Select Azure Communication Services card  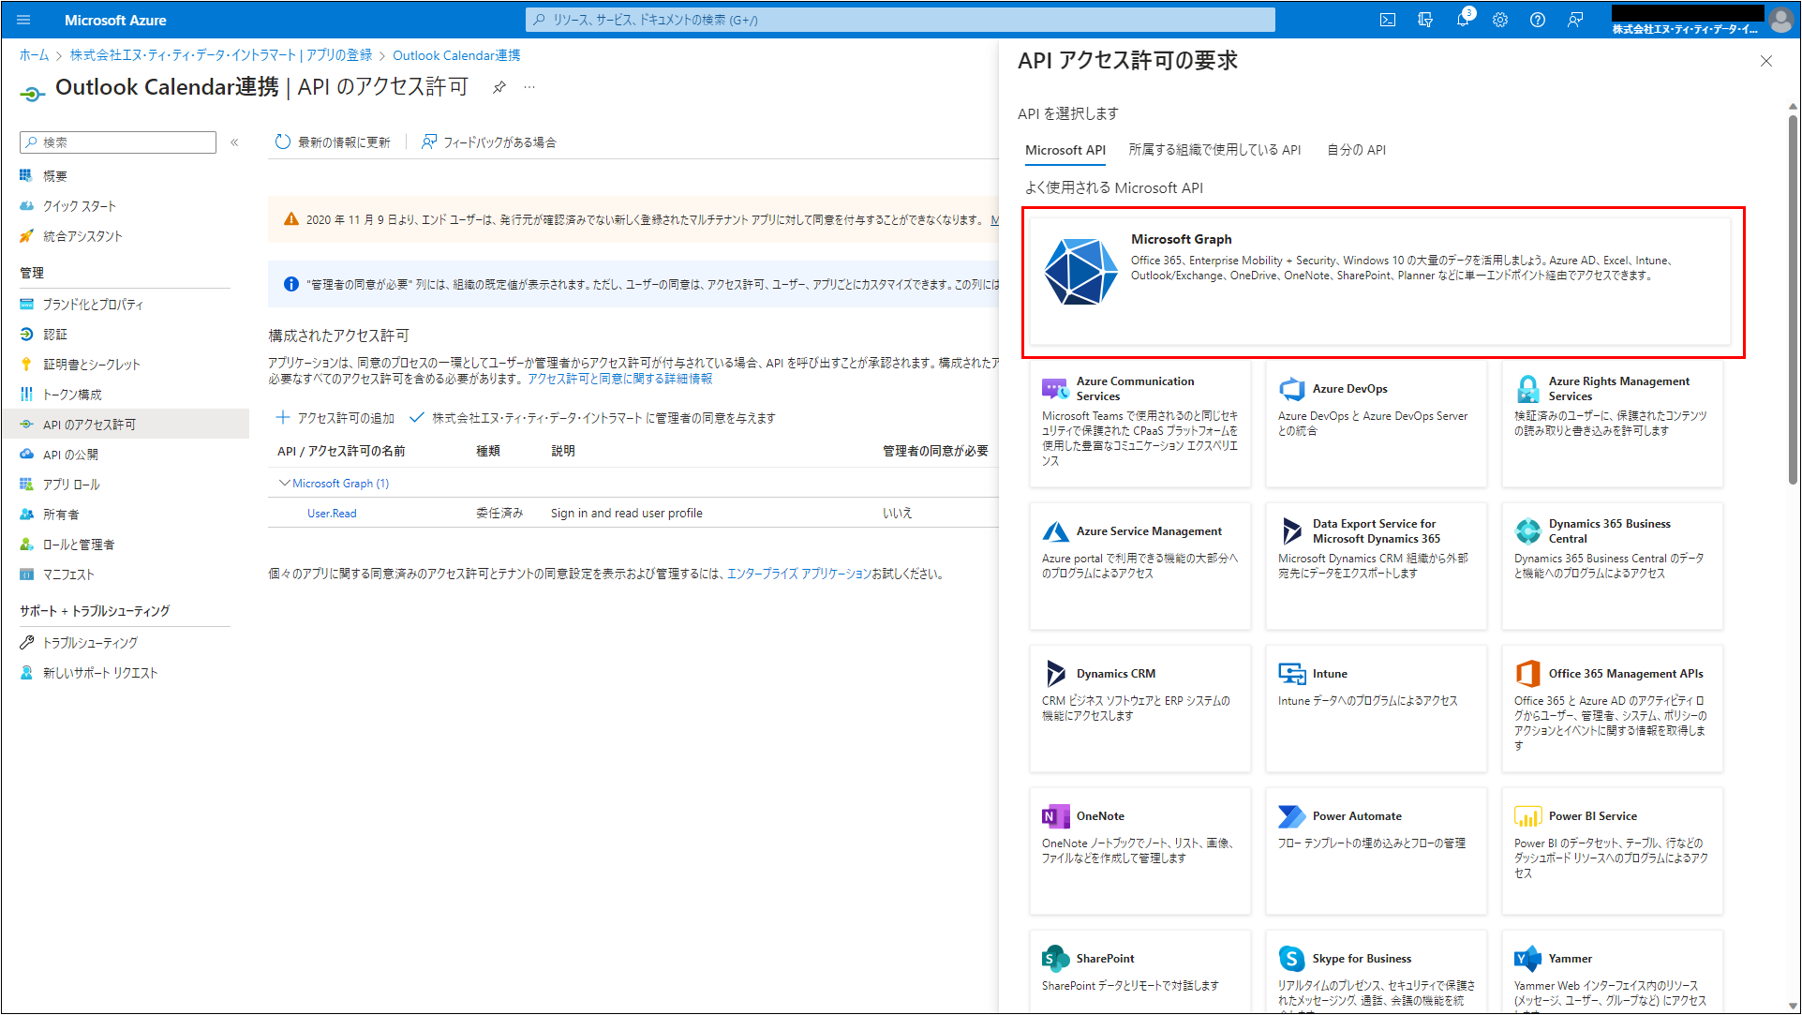pyautogui.click(x=1140, y=423)
